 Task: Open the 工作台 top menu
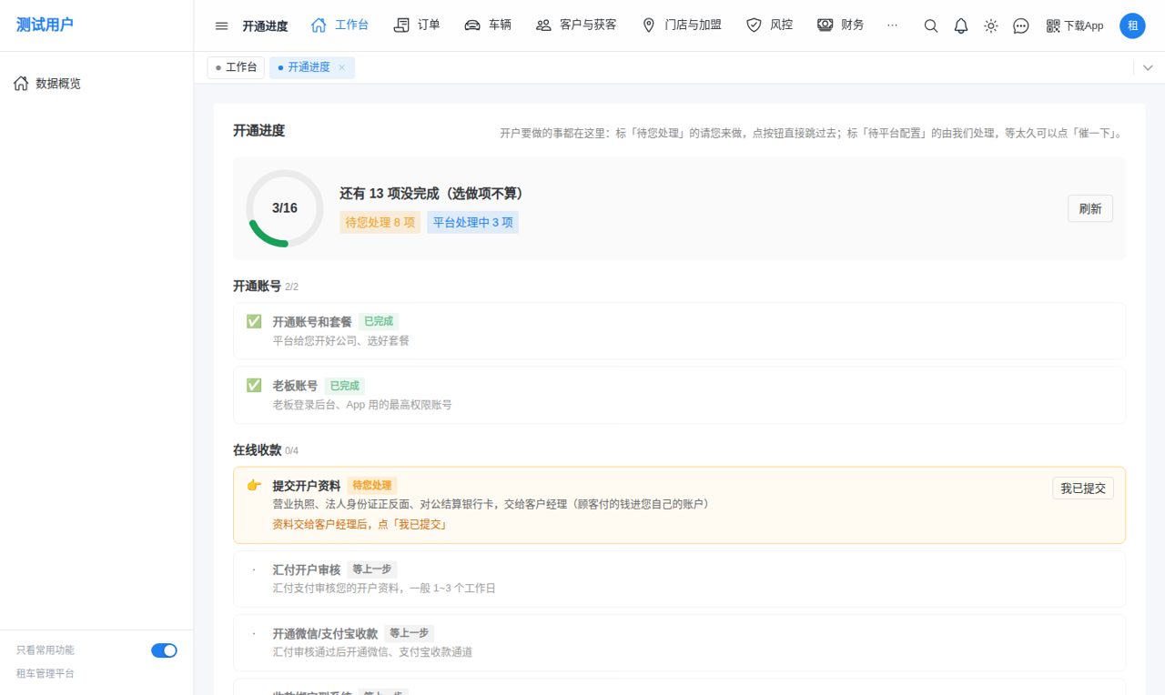tap(339, 25)
